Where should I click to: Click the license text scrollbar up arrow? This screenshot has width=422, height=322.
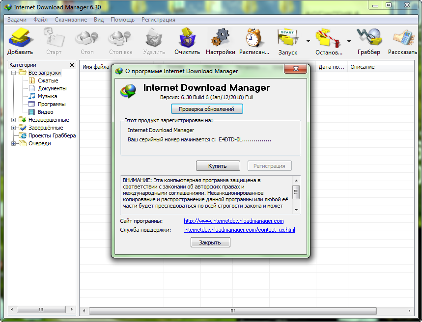[x=296, y=181]
